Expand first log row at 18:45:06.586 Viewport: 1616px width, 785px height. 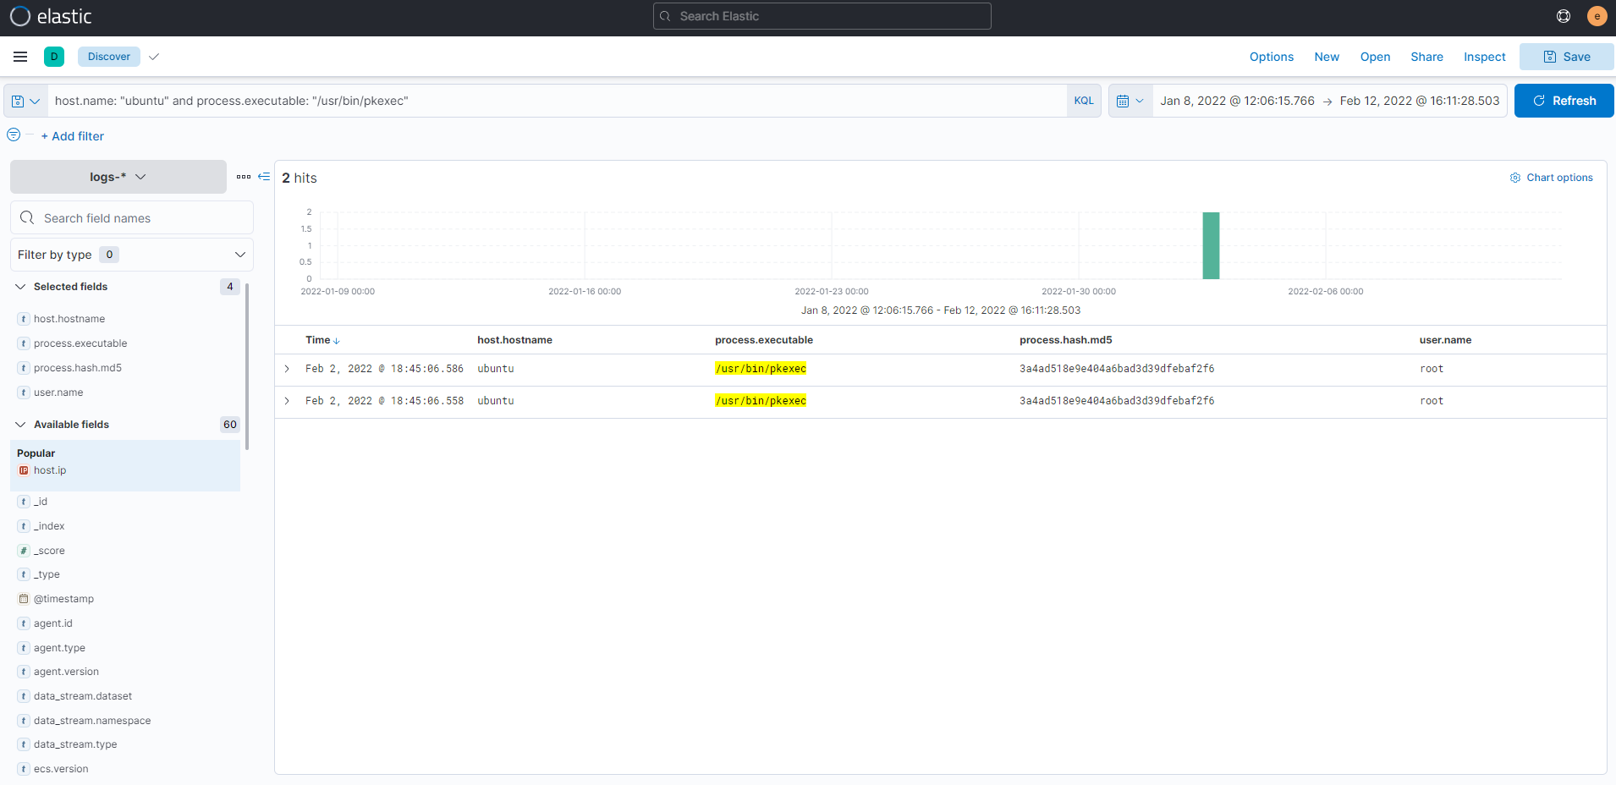pyautogui.click(x=287, y=369)
